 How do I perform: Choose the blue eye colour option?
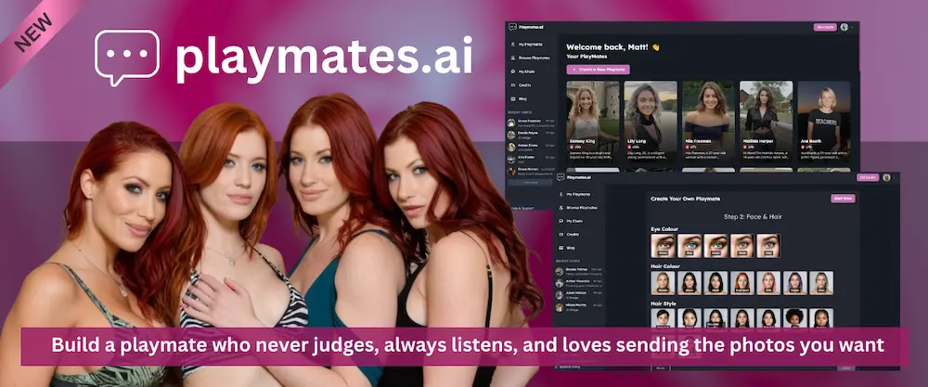coord(690,246)
